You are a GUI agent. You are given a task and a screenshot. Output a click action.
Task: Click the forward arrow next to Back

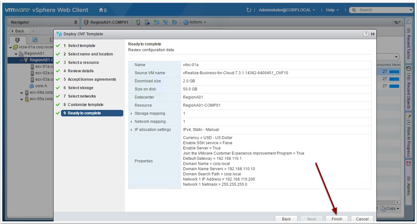[x=33, y=31]
